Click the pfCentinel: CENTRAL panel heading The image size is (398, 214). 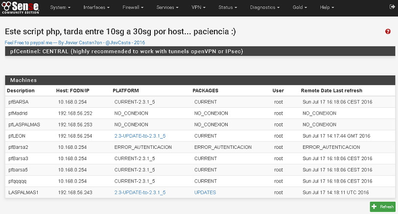(x=200, y=51)
